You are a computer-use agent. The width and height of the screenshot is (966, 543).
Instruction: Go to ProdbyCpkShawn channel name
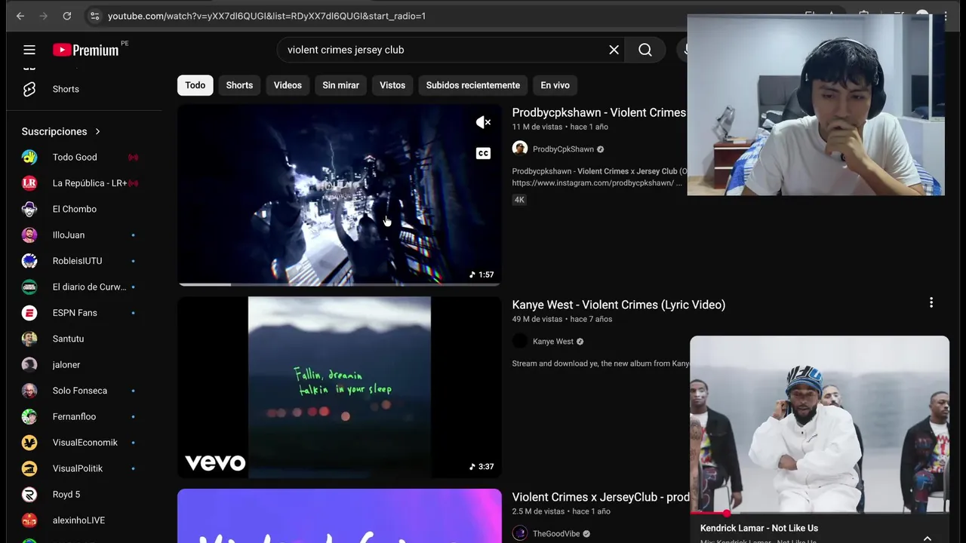point(563,149)
